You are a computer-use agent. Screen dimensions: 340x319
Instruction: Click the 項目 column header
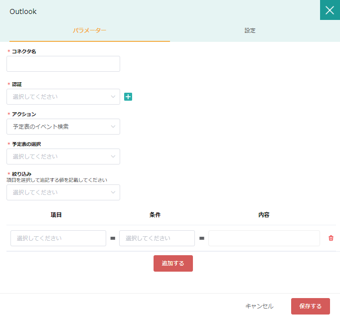56,215
